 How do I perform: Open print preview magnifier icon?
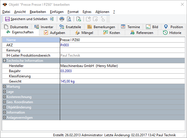[69, 19]
